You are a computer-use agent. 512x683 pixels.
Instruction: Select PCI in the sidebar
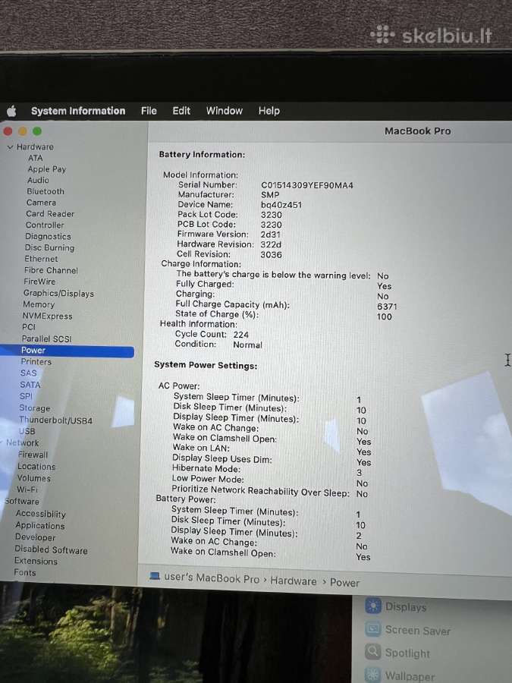[x=28, y=326]
